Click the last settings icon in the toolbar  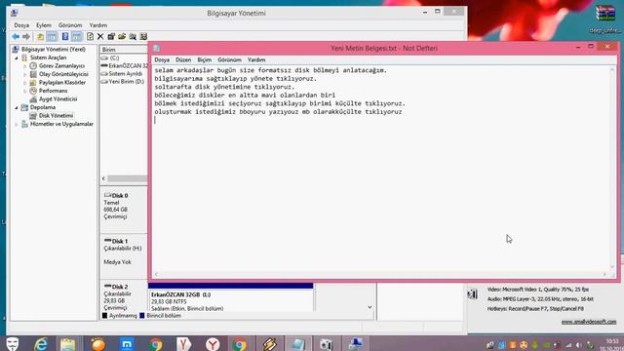point(143,37)
